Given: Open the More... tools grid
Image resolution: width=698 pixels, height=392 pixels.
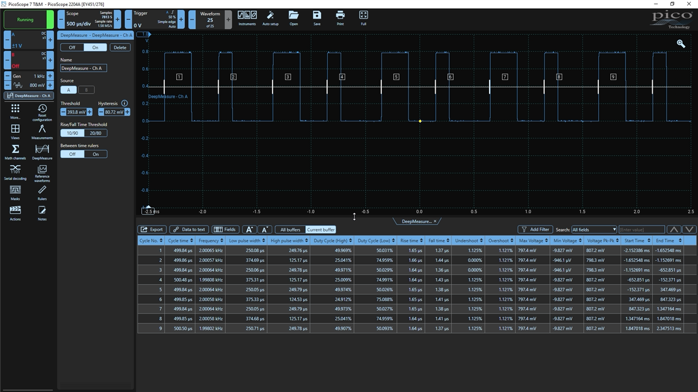Looking at the screenshot, I should click(15, 111).
